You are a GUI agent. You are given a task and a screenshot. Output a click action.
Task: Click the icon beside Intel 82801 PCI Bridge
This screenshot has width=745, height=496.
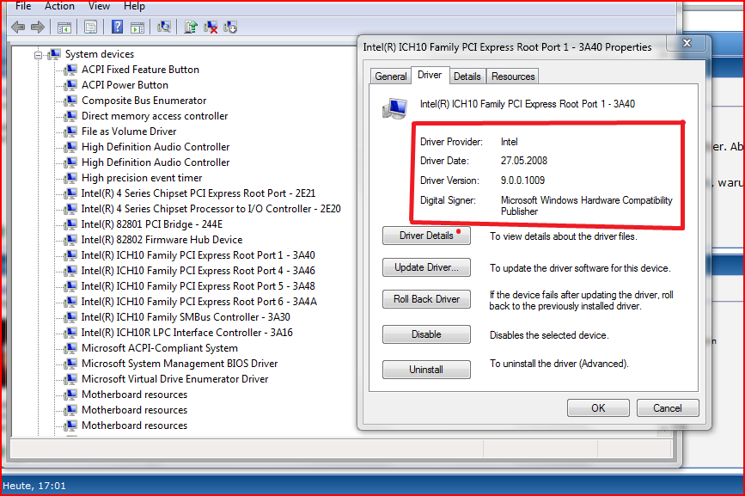[x=70, y=224]
